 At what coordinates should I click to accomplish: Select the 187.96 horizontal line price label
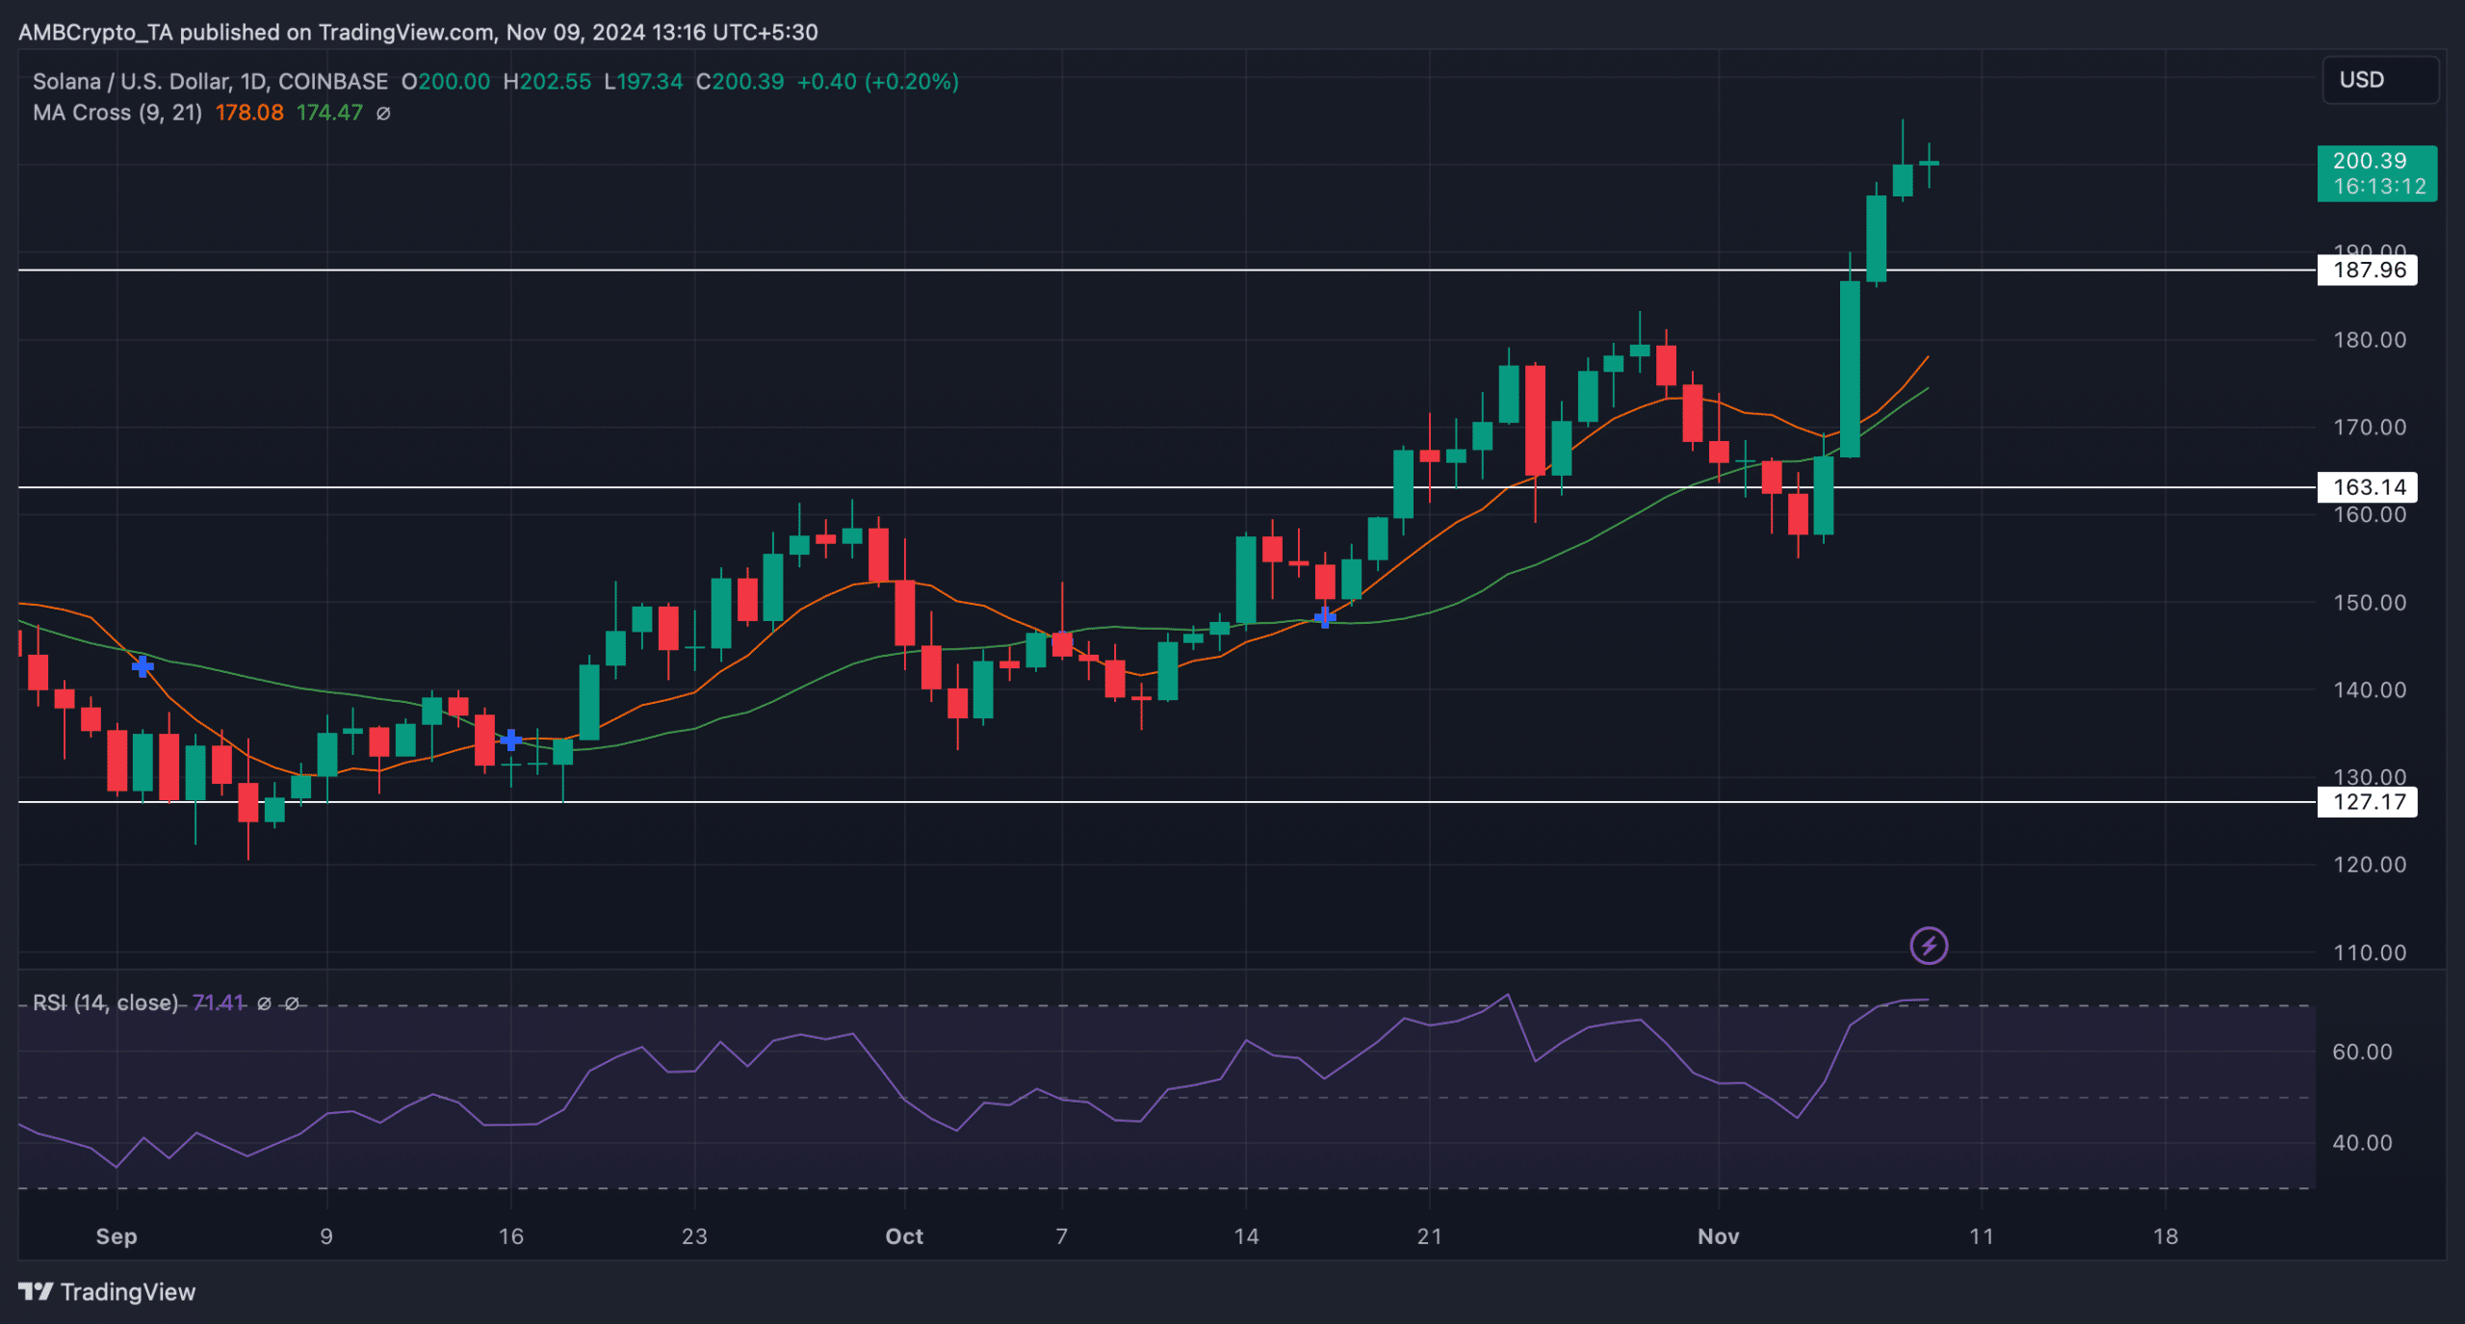click(x=2367, y=271)
